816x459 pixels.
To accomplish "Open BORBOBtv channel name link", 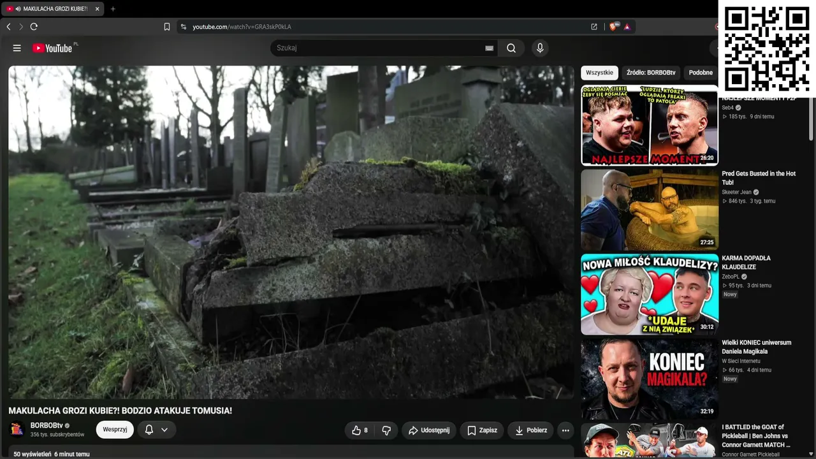I will pyautogui.click(x=47, y=425).
